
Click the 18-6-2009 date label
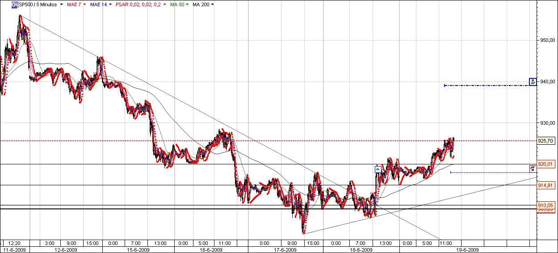point(361,250)
